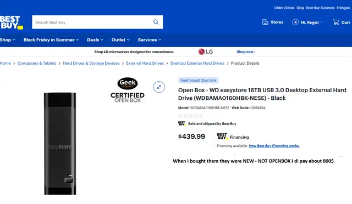Expand Black Friday in Summer menu
This screenshot has height=204, width=352.
(x=51, y=40)
